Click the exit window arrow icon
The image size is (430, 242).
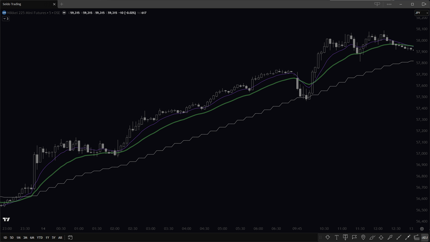[x=423, y=4]
